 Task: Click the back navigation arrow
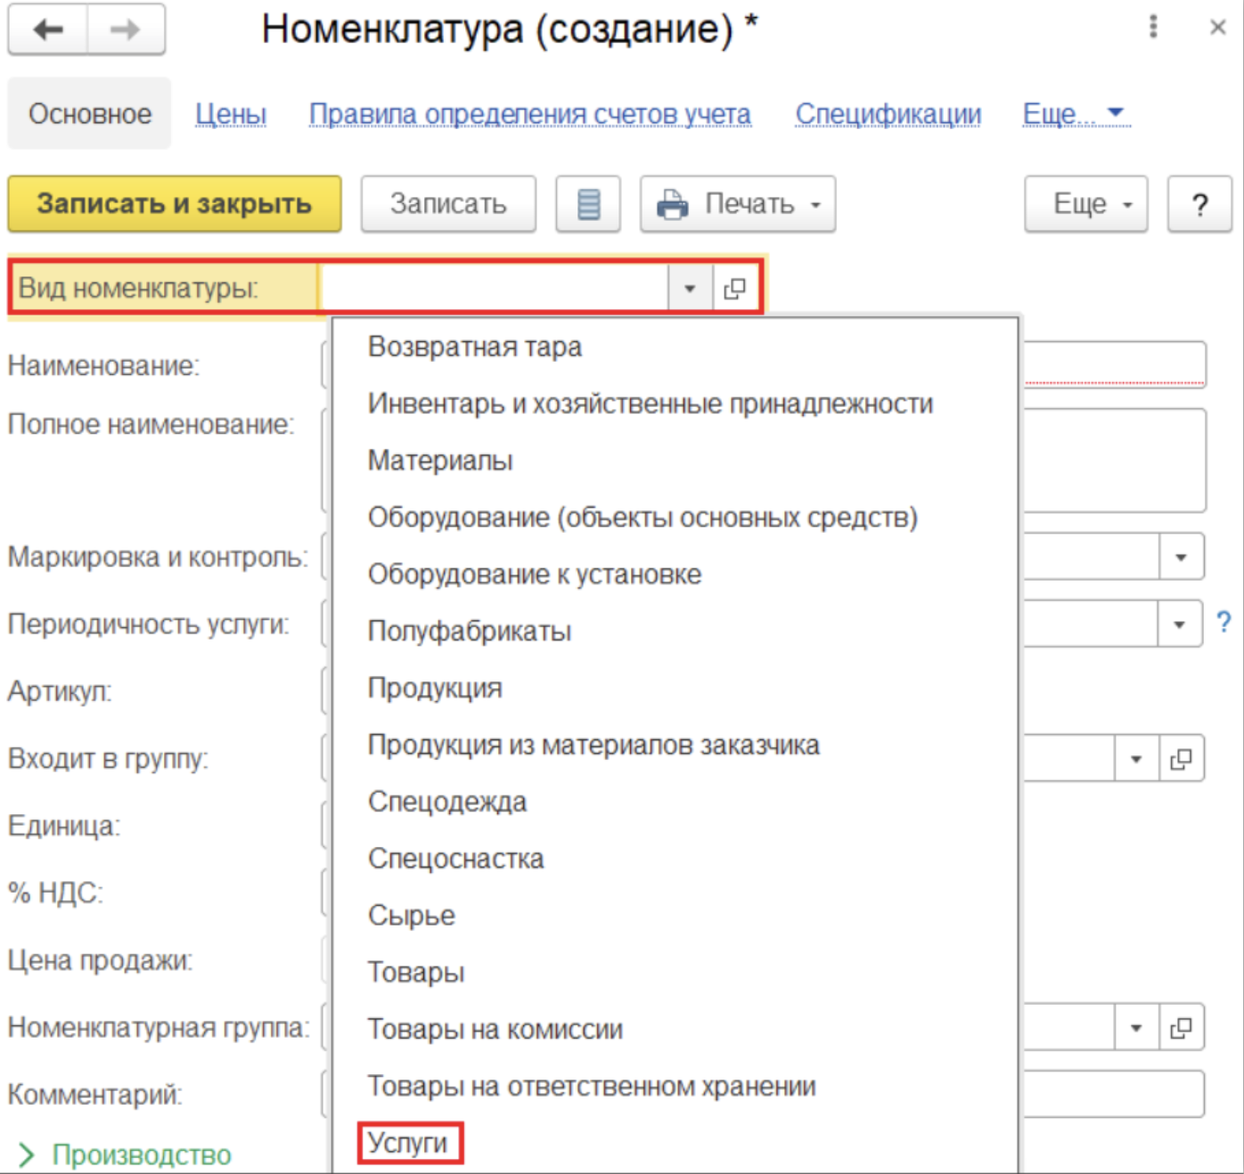48,29
